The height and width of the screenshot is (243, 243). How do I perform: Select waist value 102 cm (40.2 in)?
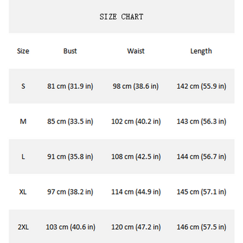coord(136,121)
